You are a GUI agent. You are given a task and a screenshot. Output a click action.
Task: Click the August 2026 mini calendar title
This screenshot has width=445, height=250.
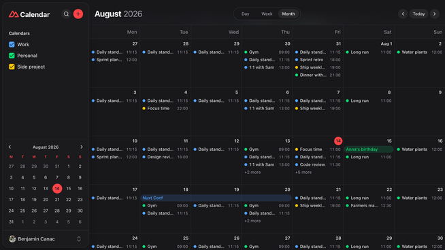[x=46, y=147]
